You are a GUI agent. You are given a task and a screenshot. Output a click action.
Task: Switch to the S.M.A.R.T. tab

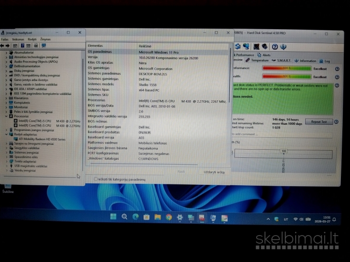pos(281,60)
